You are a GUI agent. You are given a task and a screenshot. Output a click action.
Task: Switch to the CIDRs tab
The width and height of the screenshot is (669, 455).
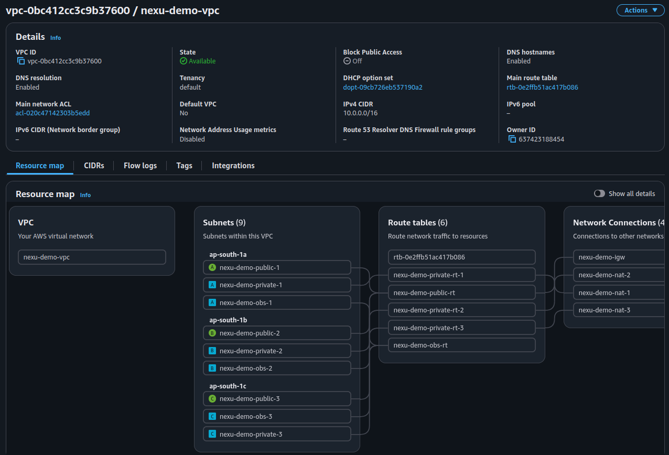pyautogui.click(x=94, y=165)
